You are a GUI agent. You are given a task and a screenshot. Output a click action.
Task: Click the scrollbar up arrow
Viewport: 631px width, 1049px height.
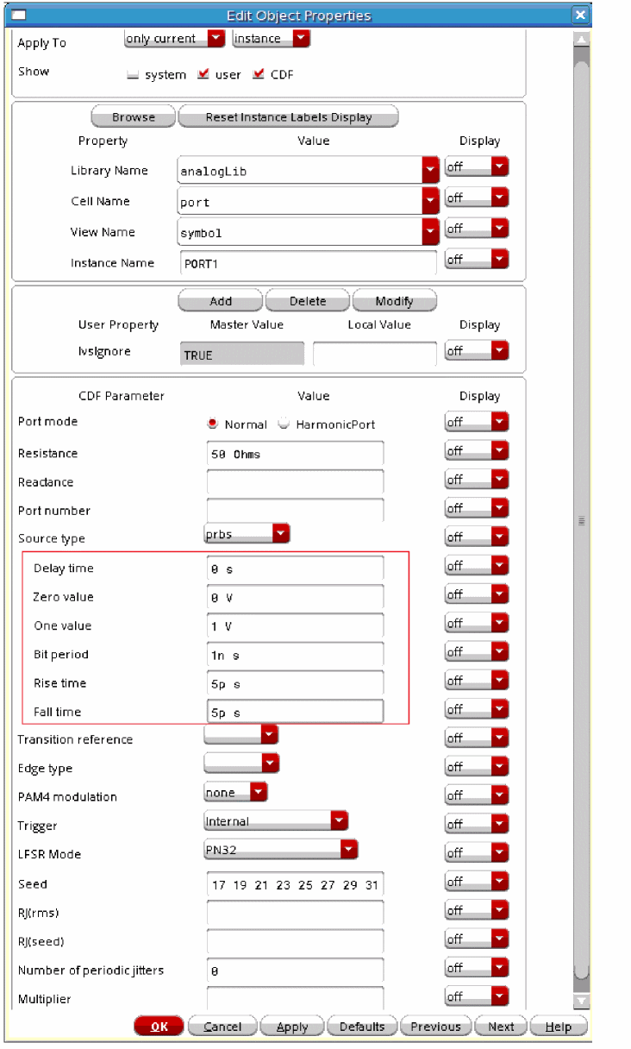[x=581, y=39]
